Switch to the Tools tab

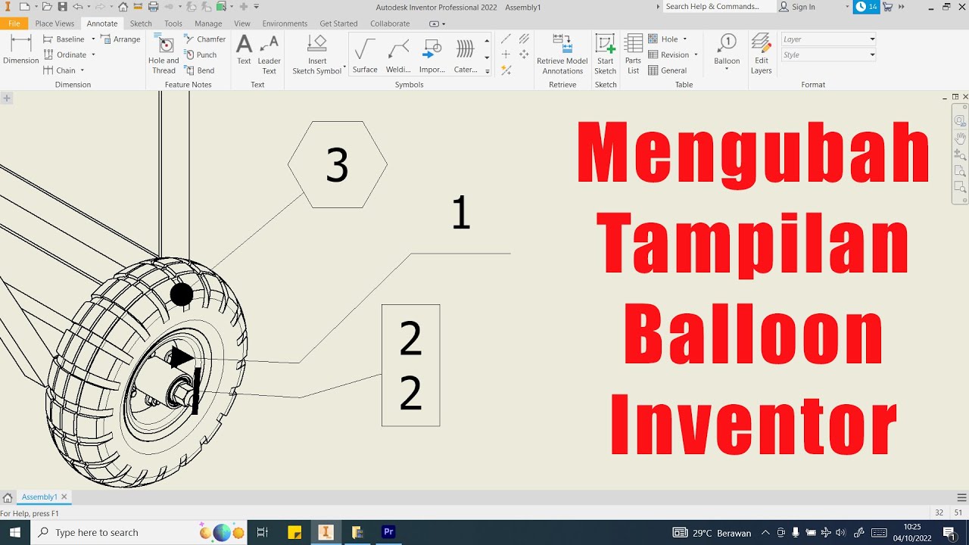173,23
